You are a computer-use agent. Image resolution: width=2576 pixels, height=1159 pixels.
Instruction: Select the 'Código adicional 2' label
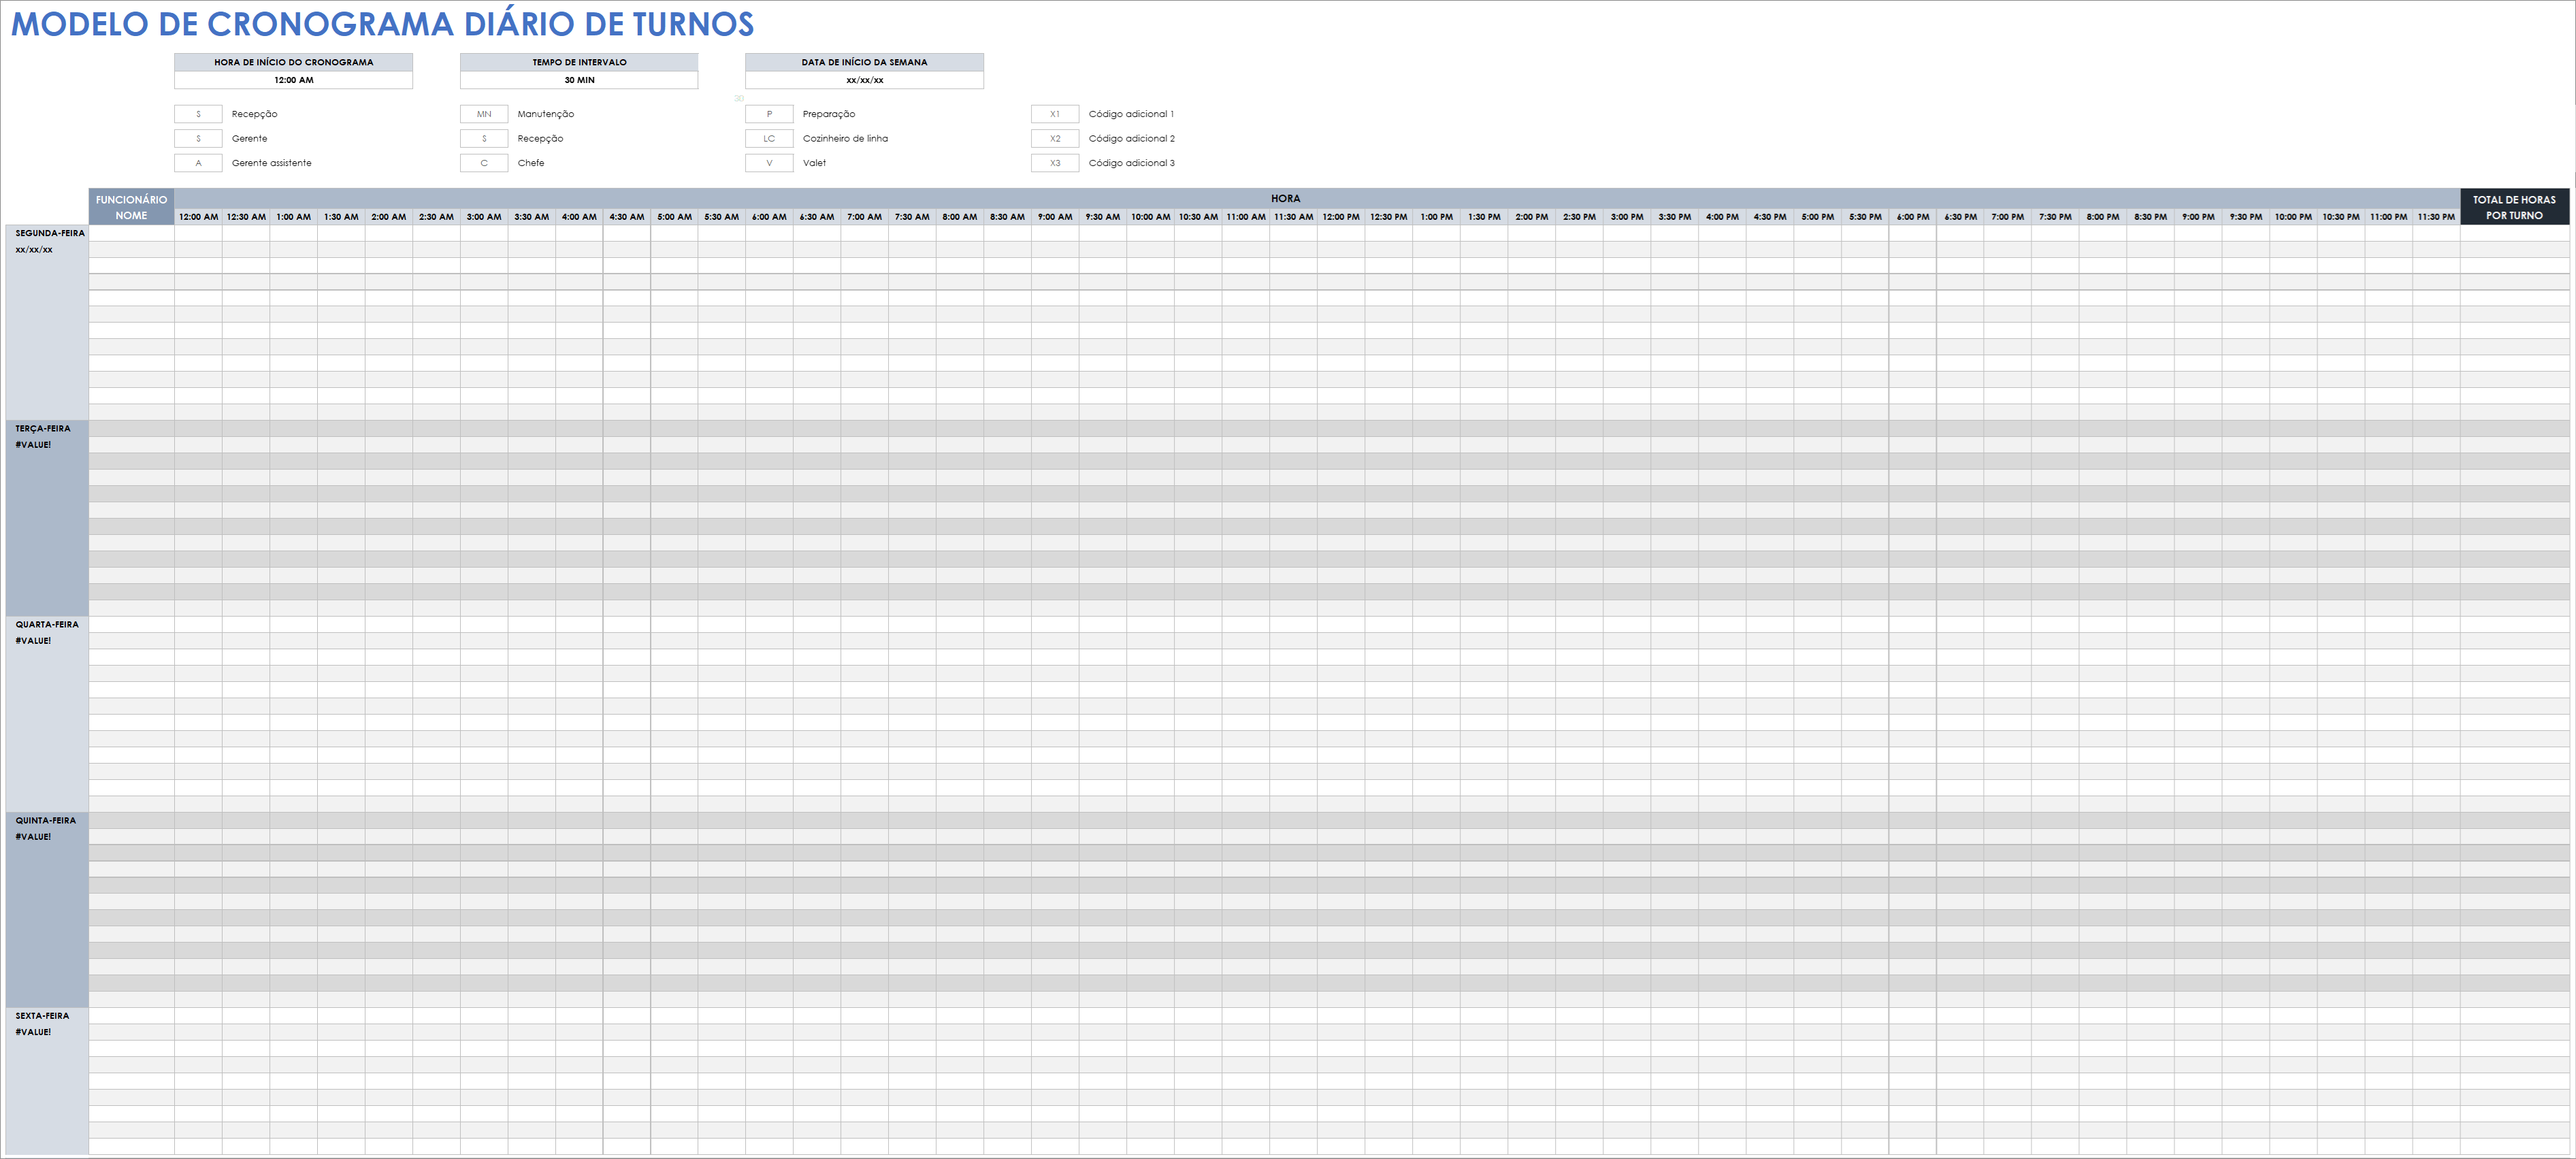[1131, 139]
